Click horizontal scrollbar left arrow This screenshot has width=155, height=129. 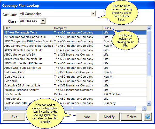(6, 108)
